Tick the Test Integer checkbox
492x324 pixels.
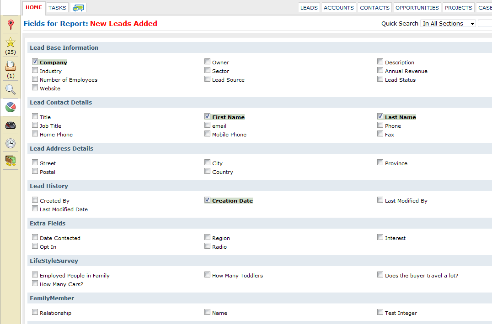pos(380,312)
